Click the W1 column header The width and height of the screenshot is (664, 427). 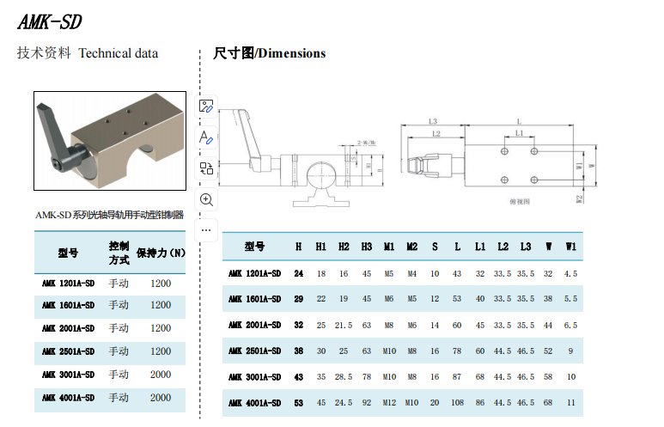click(571, 247)
